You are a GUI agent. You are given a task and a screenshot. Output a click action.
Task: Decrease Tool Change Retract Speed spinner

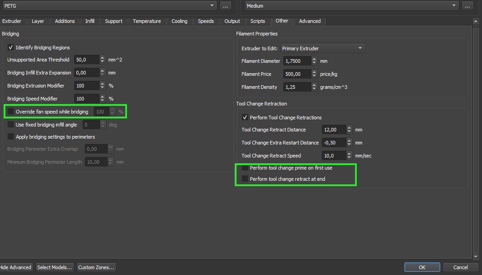click(x=349, y=158)
